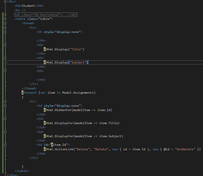Collapse the thead outlining region
Image resolution: width=203 pixels, height=176 pixels.
(x=5, y=23)
